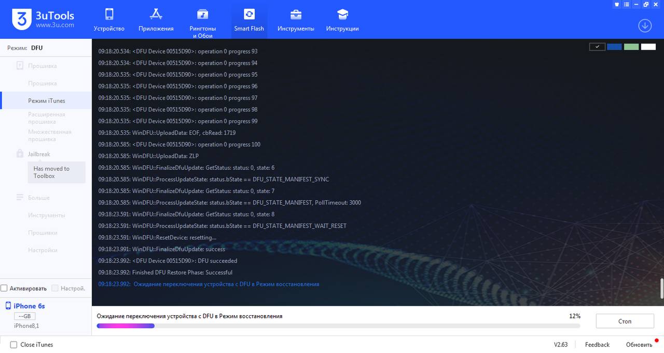Open the title bar list menu icon

tap(626, 4)
